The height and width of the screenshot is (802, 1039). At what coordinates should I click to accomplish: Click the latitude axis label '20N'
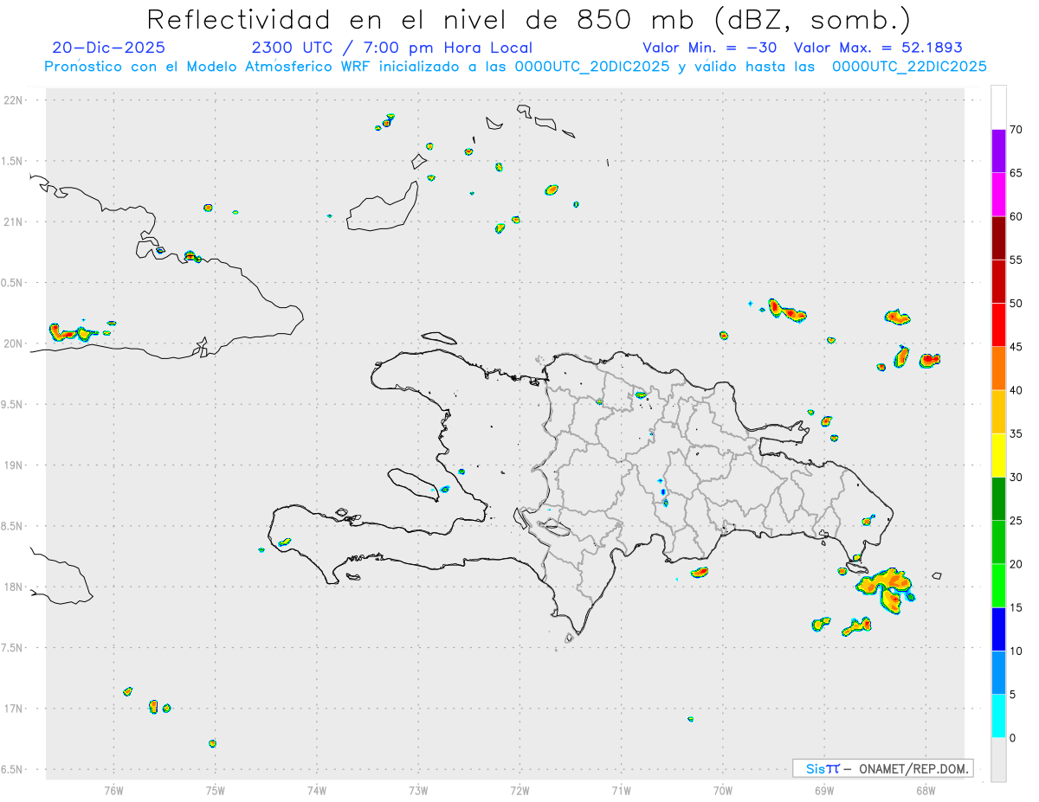pos(15,343)
